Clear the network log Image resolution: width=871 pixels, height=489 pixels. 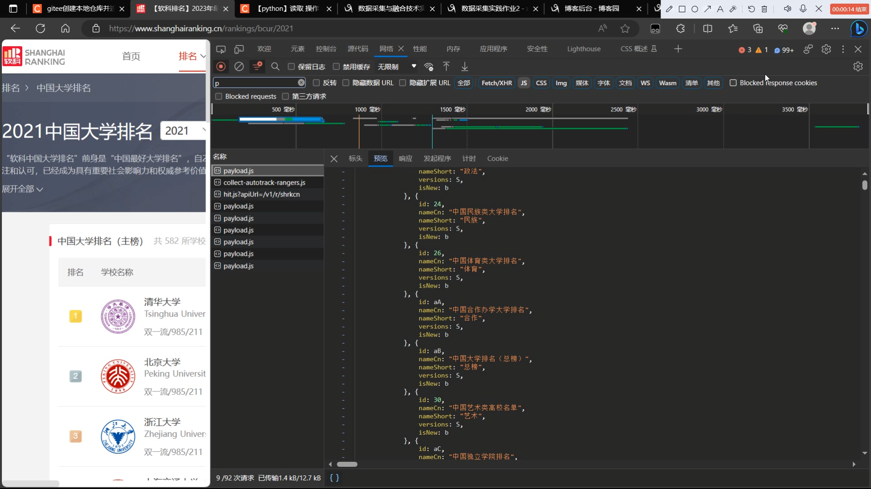coord(239,67)
